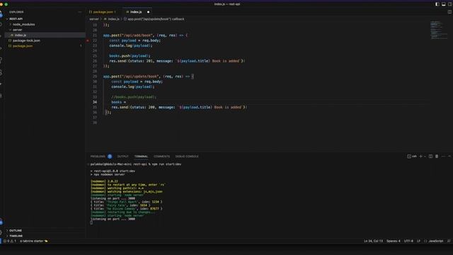Change end of line LF setting
The image size is (453, 255).
418,241
